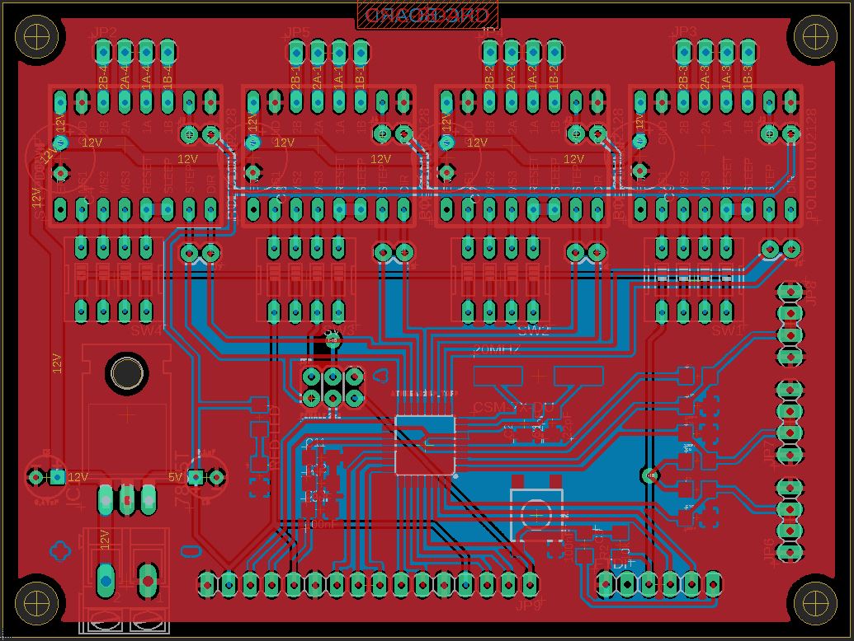Click the DIR pin label on leftmost driver

click(210, 183)
